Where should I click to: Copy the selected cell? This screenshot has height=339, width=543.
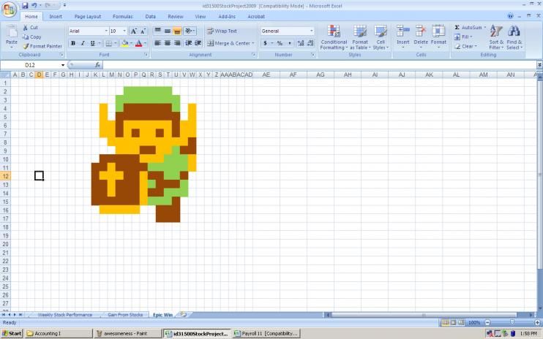coord(32,37)
